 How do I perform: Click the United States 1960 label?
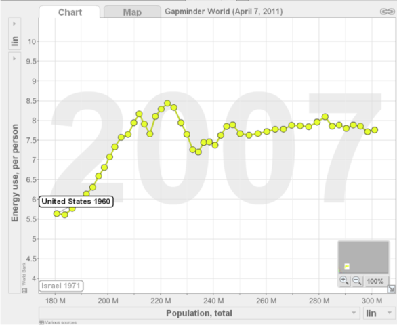(76, 202)
